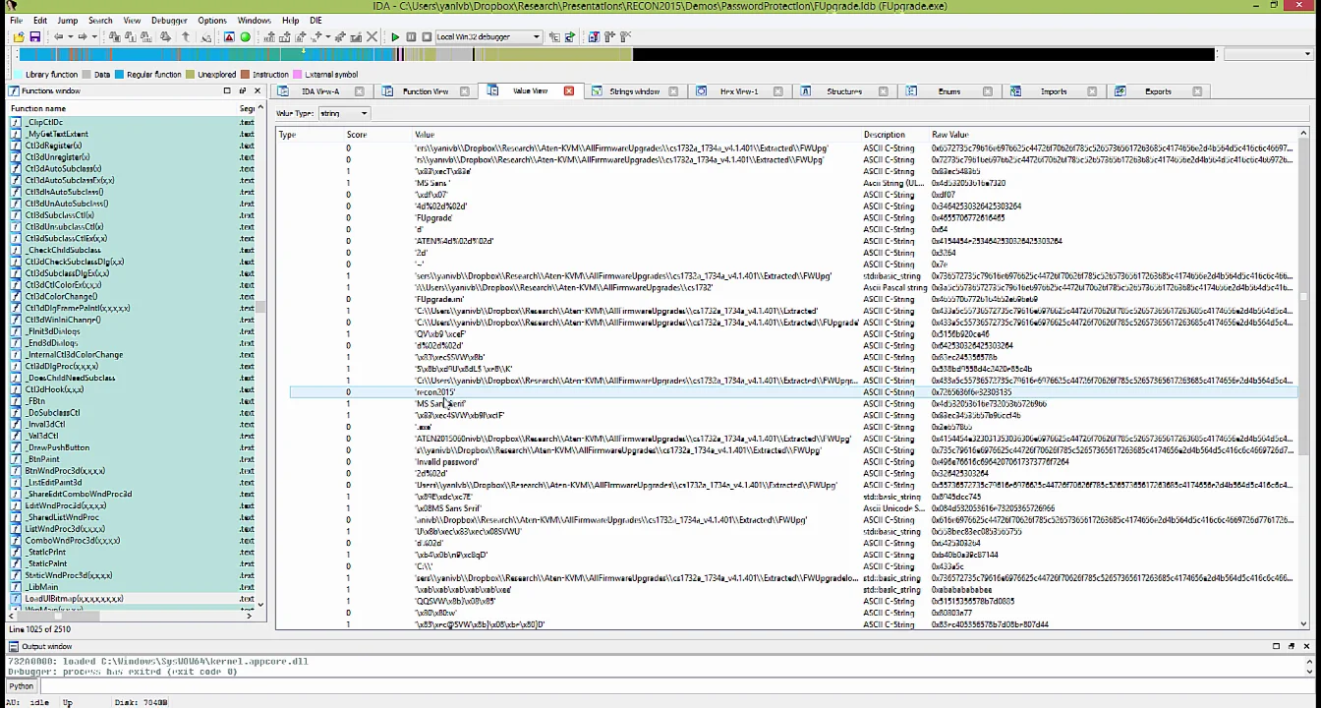Open the Local Win32 debugger dropdown

coord(536,37)
